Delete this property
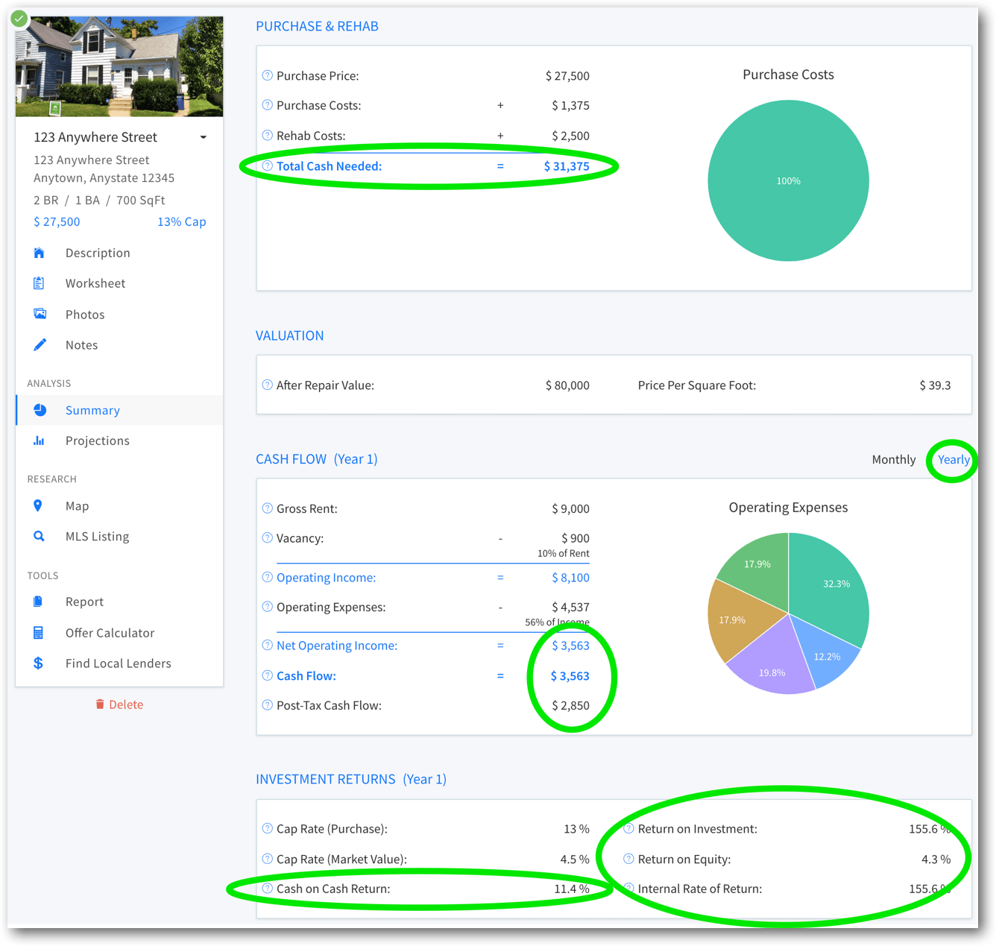 119,704
